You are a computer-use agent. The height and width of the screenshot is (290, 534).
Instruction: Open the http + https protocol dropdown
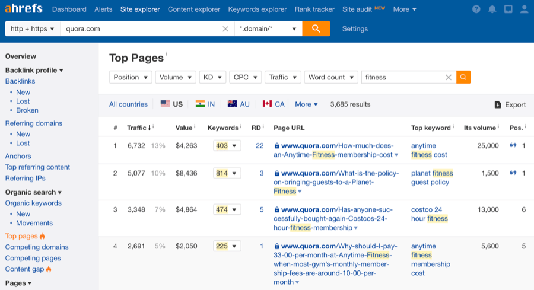coord(33,28)
